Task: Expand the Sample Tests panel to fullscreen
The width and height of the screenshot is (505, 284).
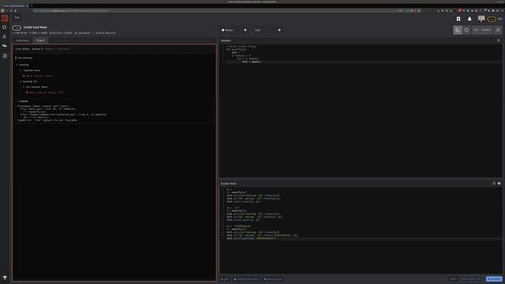Action: tap(494, 184)
